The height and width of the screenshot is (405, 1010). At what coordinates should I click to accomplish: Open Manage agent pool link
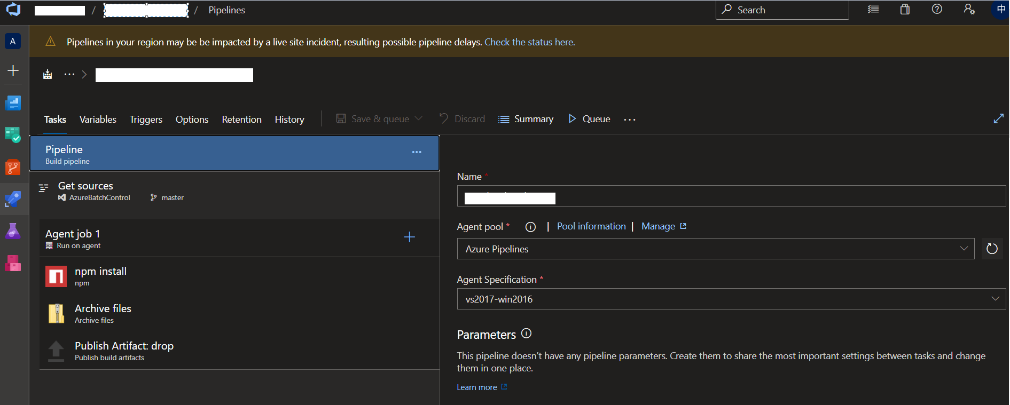[x=664, y=226]
